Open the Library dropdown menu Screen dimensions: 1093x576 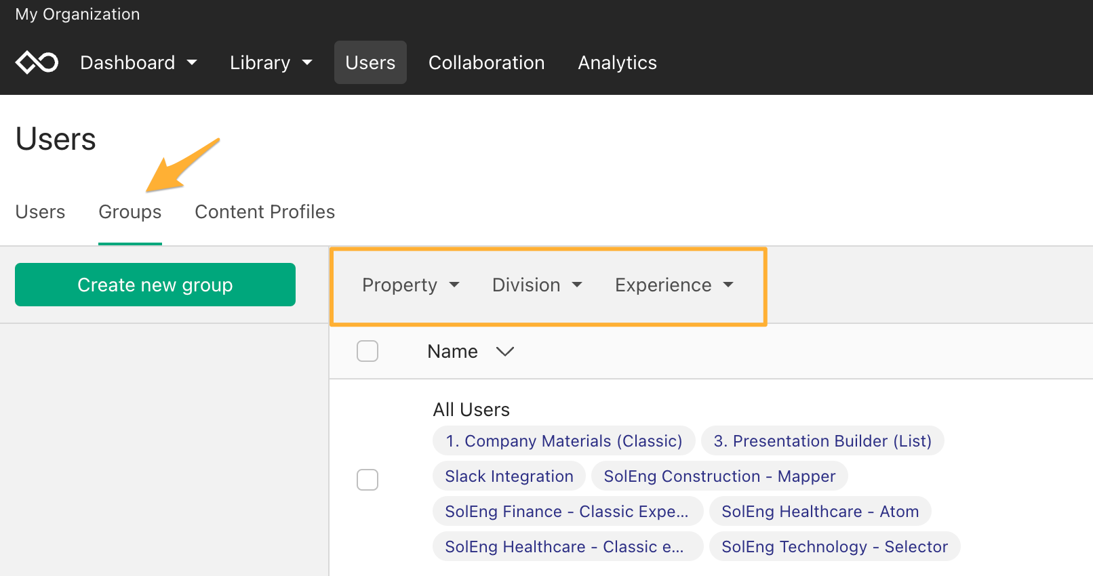click(271, 62)
